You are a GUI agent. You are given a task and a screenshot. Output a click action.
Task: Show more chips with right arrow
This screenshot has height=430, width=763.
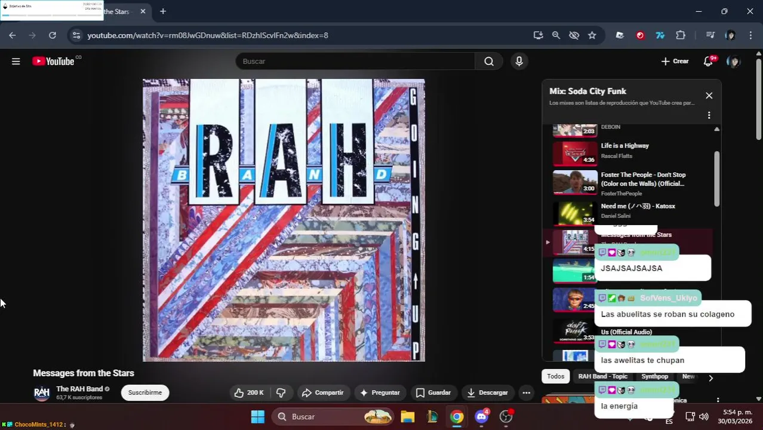point(710,377)
